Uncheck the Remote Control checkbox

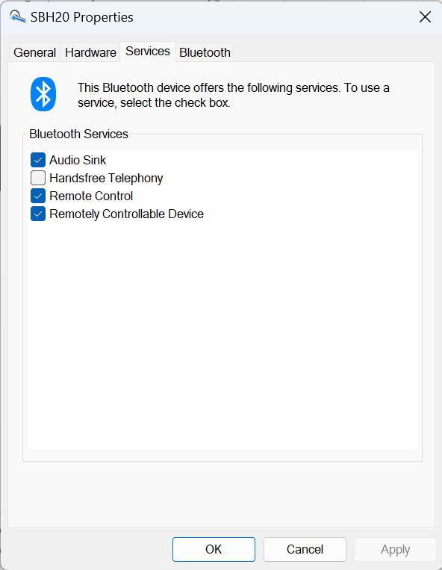click(38, 196)
